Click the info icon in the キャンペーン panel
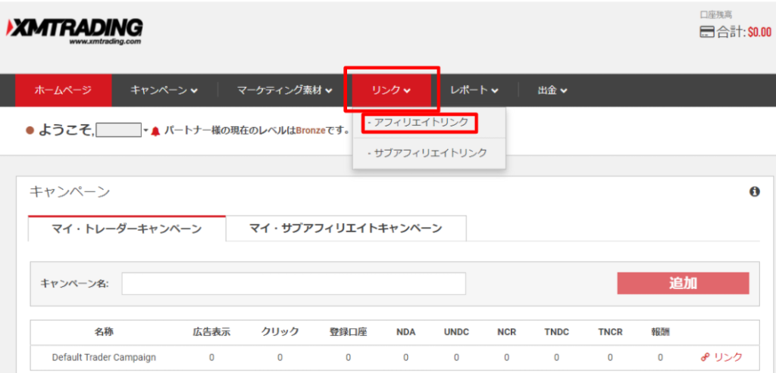776x373 pixels. pyautogui.click(x=754, y=191)
